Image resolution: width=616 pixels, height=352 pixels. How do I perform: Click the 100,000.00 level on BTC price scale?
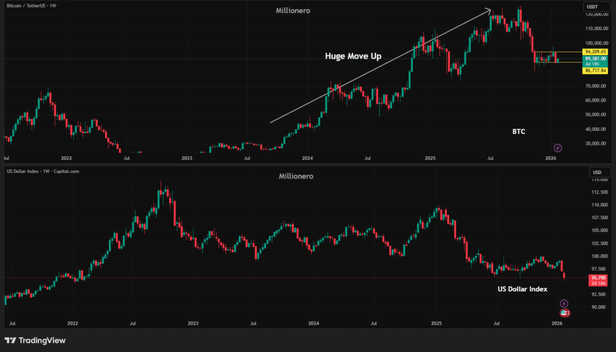(597, 43)
